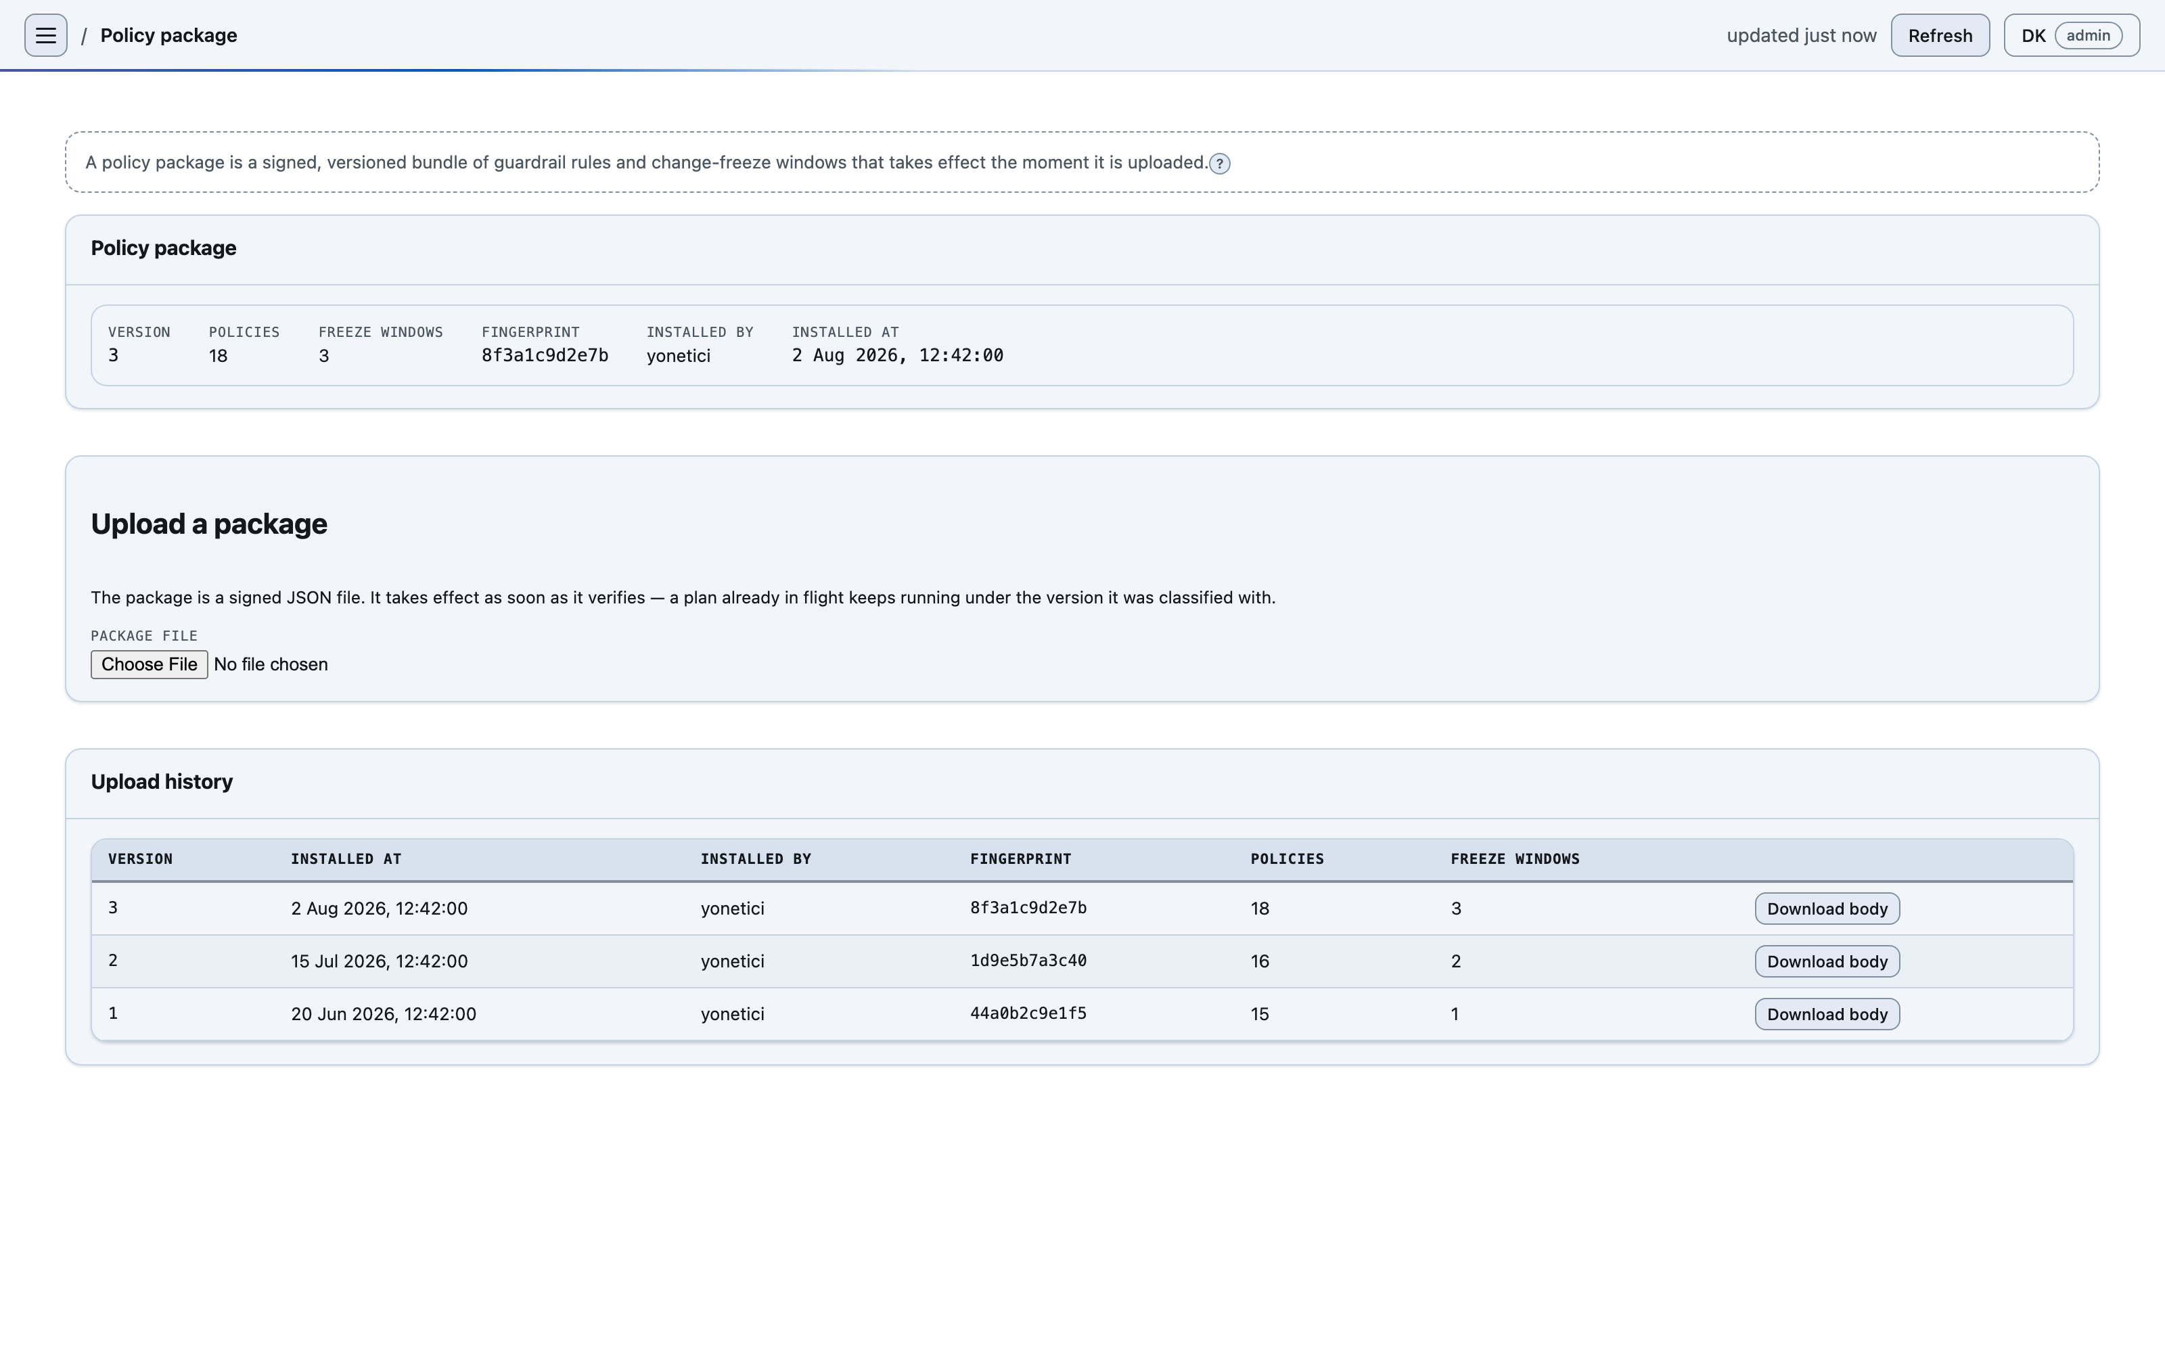Click history date 15 Jul 2026, 12:42:00
The width and height of the screenshot is (2165, 1353).
[380, 961]
